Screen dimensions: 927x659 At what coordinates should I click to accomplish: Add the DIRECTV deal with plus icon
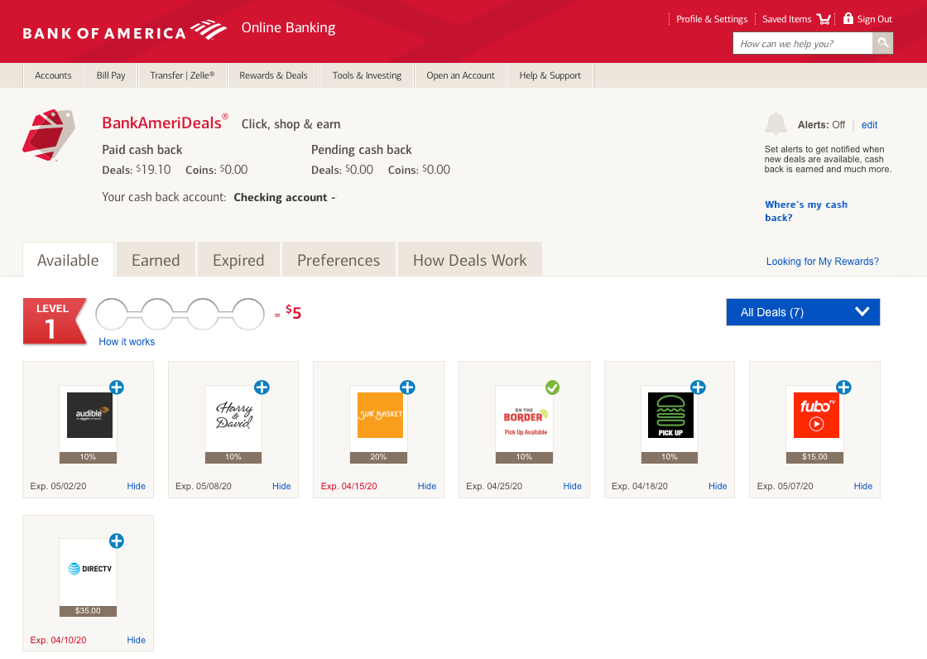point(117,541)
